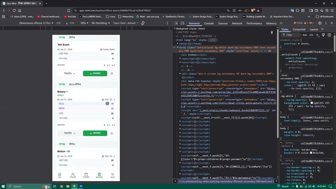
Task: Open the হোম icon in bottom navigation
Action: pos(60,175)
